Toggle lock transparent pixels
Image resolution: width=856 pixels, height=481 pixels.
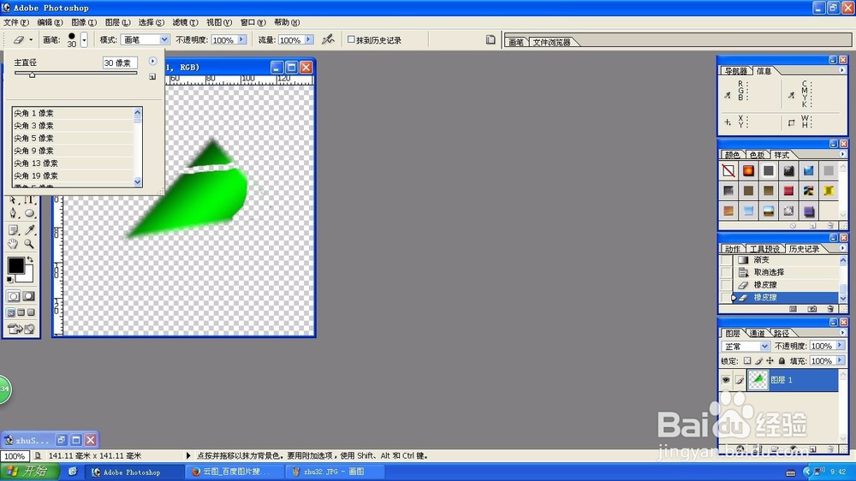coord(747,361)
